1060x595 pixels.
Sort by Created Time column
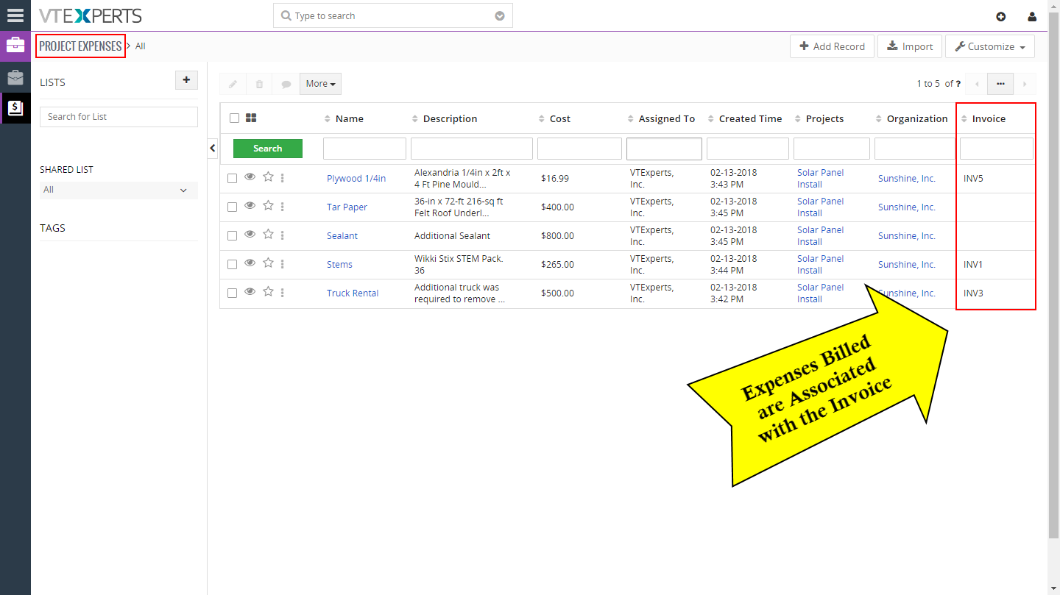(749, 118)
